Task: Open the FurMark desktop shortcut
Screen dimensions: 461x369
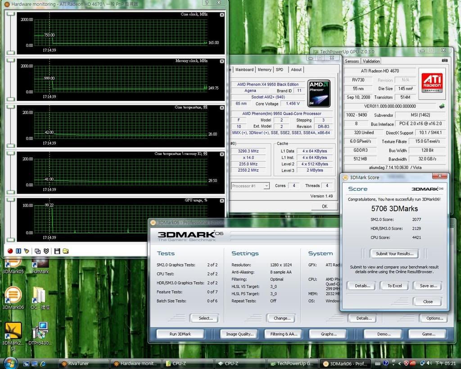Action: tap(41, 265)
